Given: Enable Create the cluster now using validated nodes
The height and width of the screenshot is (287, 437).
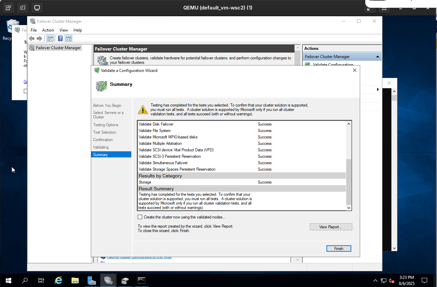Looking at the screenshot, I should [140, 217].
